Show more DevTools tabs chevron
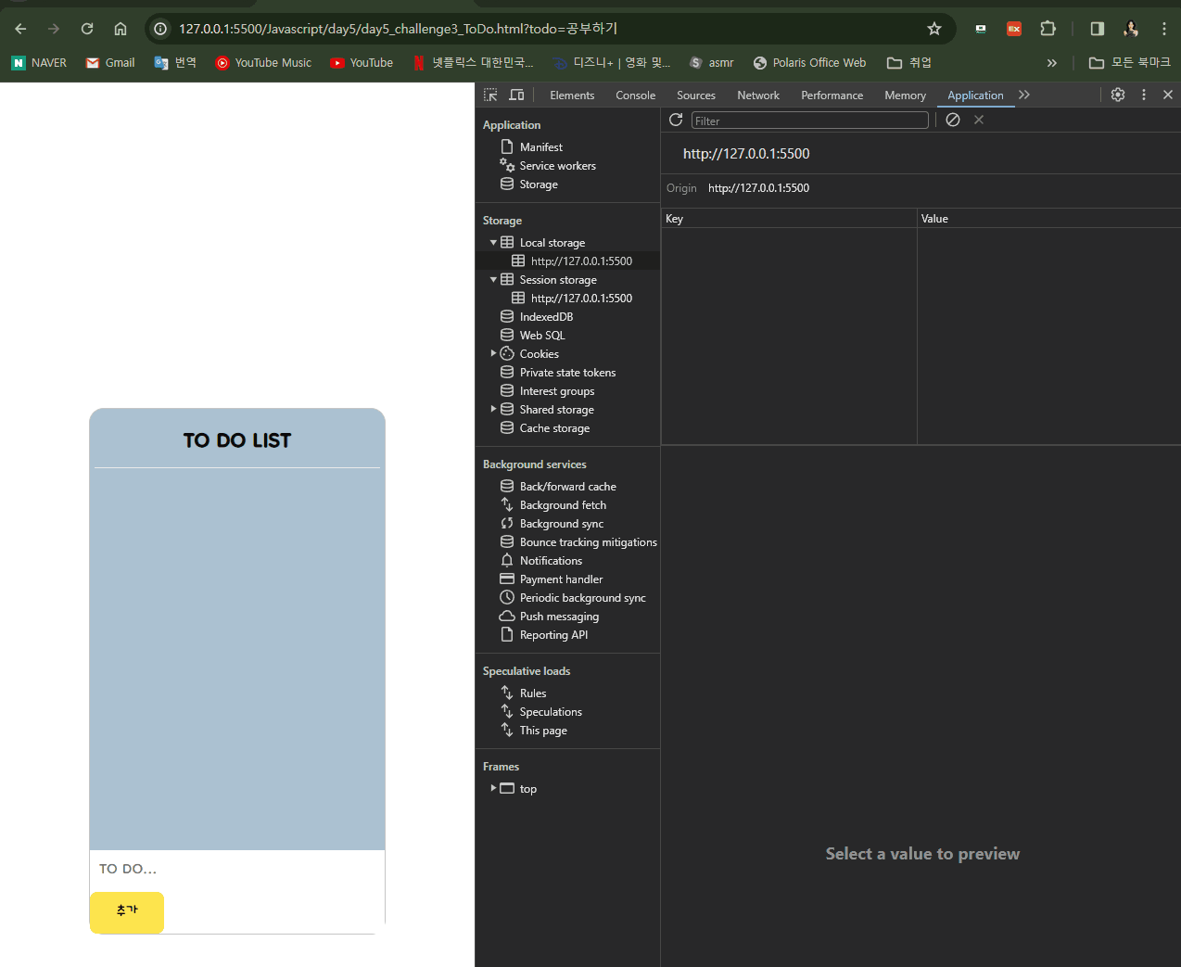This screenshot has height=967, width=1181. [1024, 95]
